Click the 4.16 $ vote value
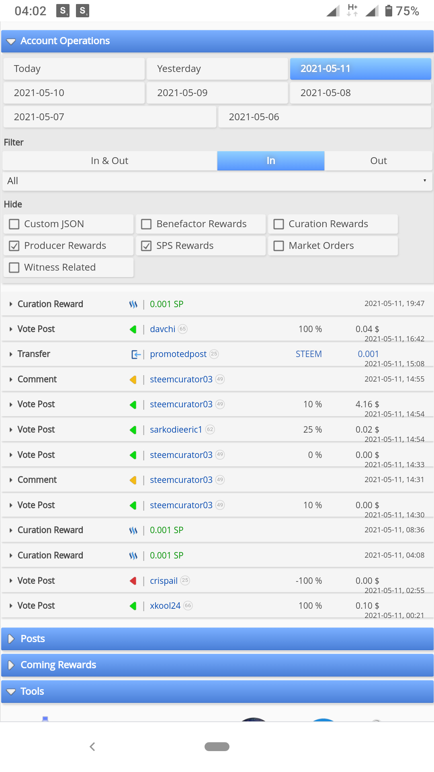The width and height of the screenshot is (434, 772). (367, 404)
